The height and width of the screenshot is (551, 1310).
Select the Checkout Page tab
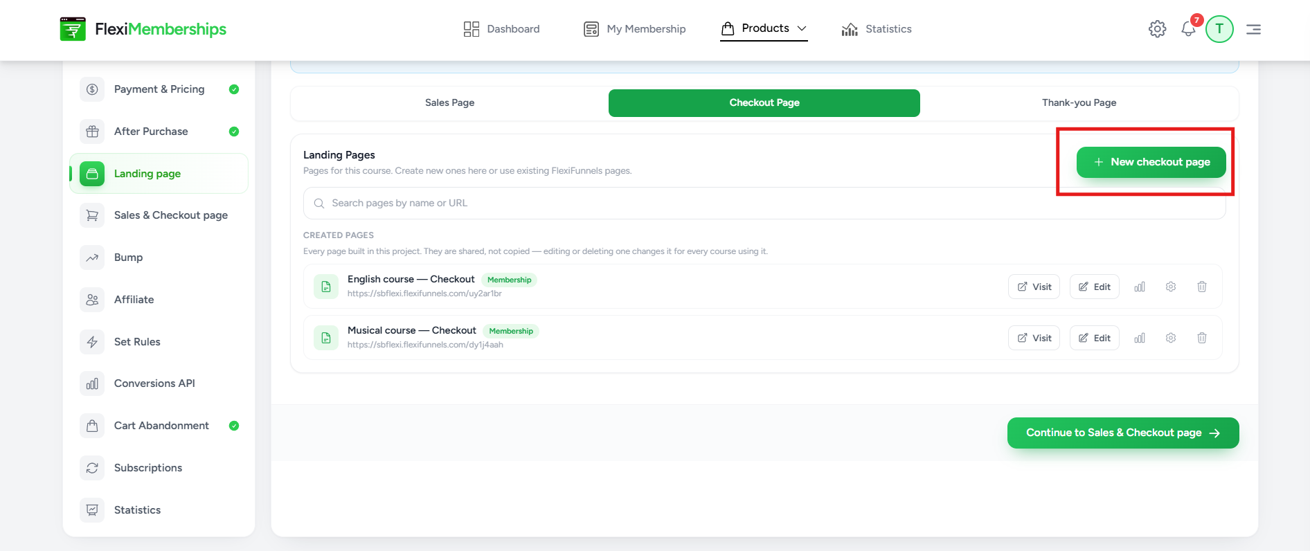coord(764,102)
